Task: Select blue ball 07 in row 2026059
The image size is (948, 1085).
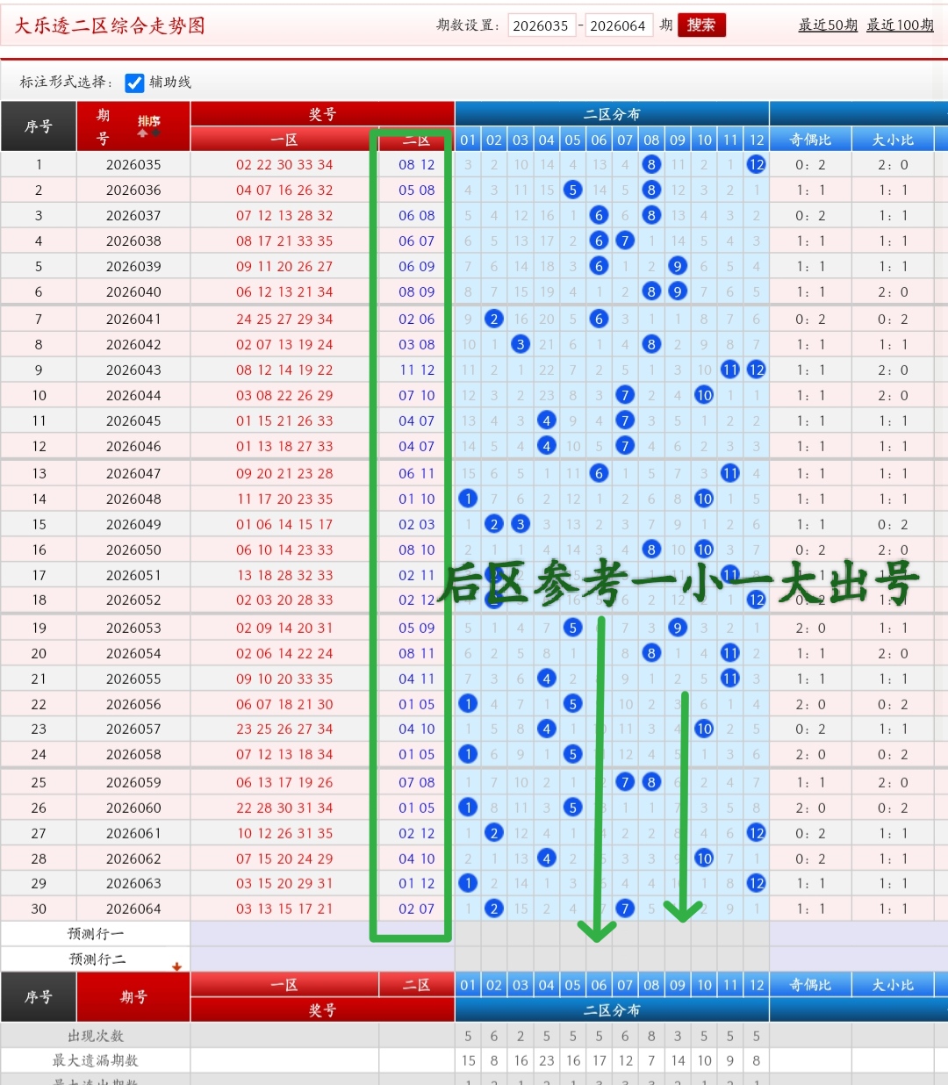Action: 625,782
